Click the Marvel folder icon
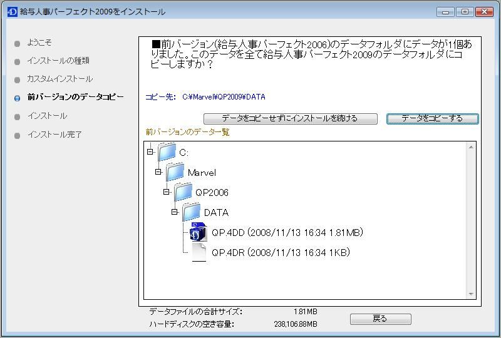 tap(175, 172)
